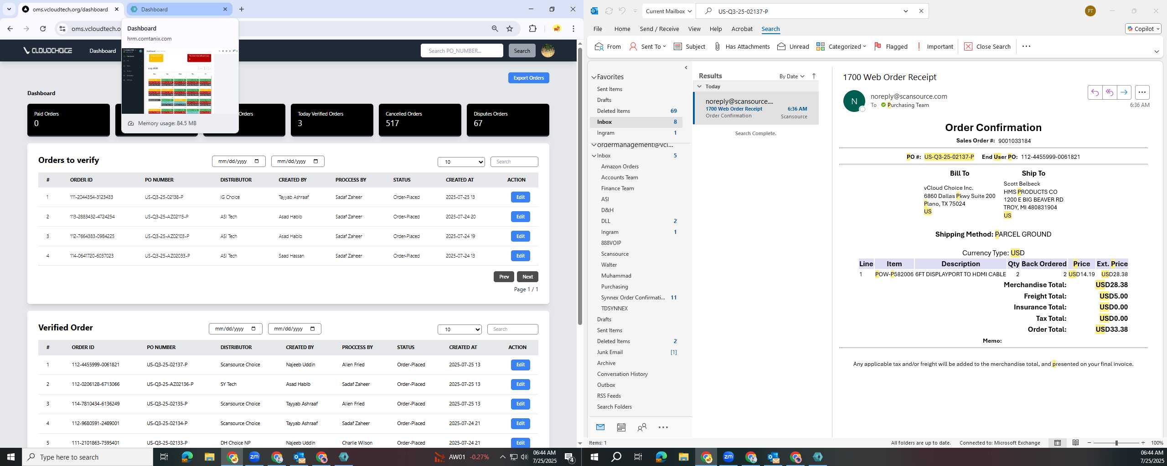The width and height of the screenshot is (1167, 466).
Task: Reverse sort order arrow in Results
Action: (814, 76)
